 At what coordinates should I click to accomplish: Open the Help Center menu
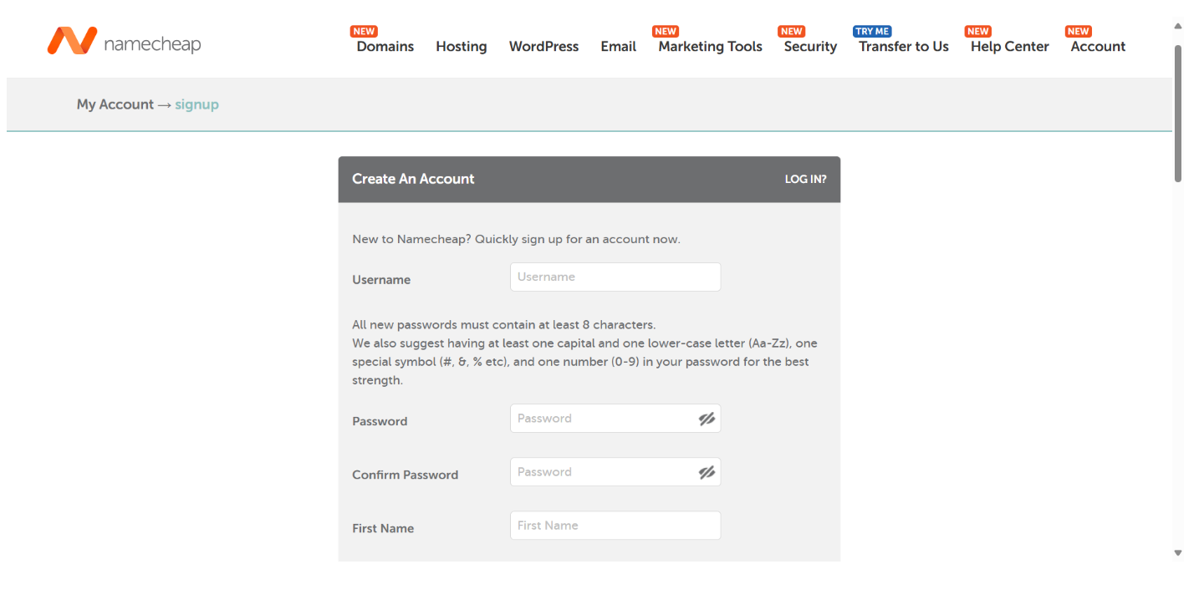point(1009,47)
